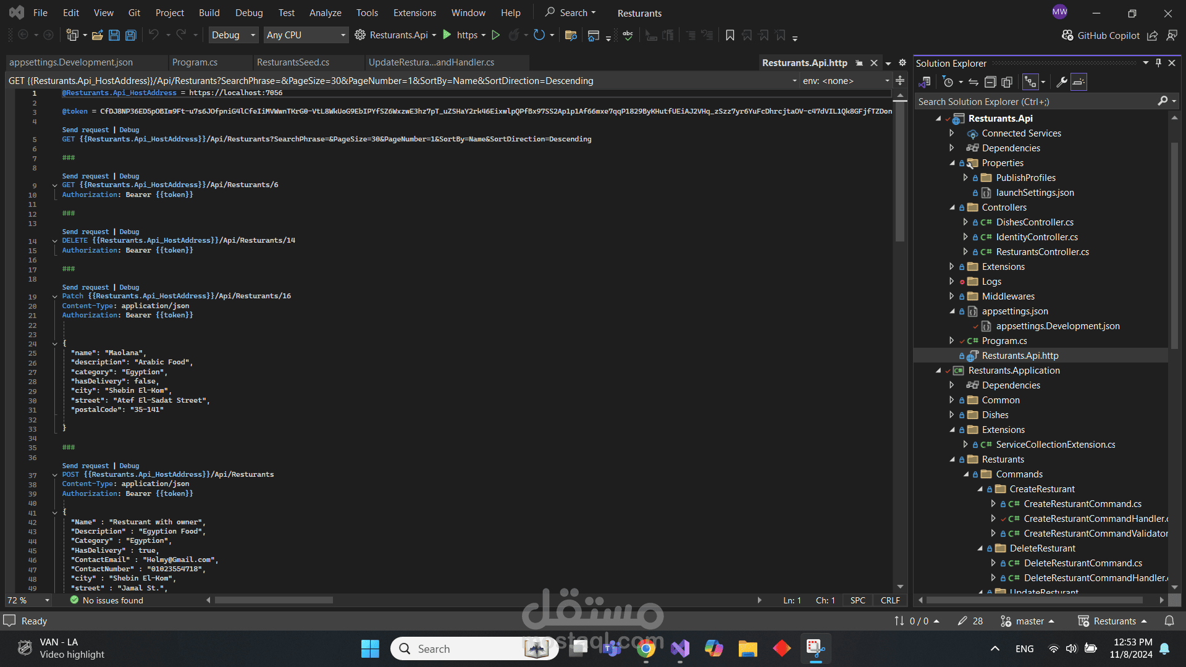The height and width of the screenshot is (667, 1186).
Task: Click the bookmark icon in toolbar
Action: (730, 35)
